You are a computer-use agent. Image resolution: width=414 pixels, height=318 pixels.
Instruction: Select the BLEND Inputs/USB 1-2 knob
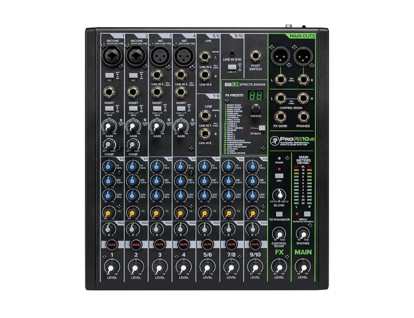click(x=279, y=194)
